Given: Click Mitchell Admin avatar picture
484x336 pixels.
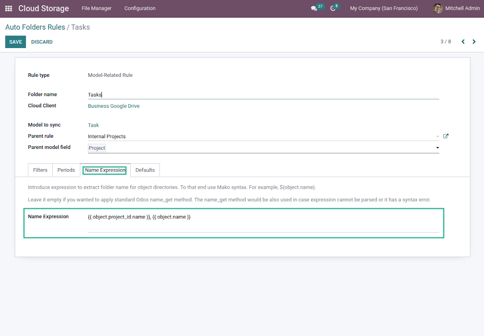Looking at the screenshot, I should tap(437, 9).
